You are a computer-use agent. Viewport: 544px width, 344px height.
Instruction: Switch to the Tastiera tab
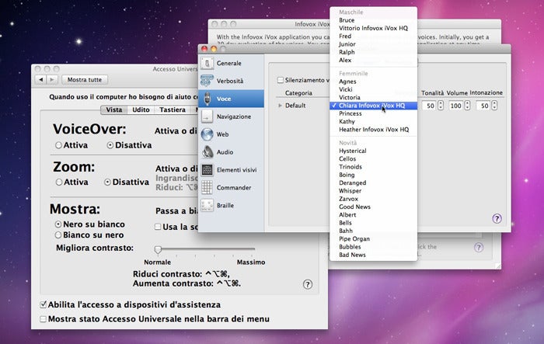point(173,109)
